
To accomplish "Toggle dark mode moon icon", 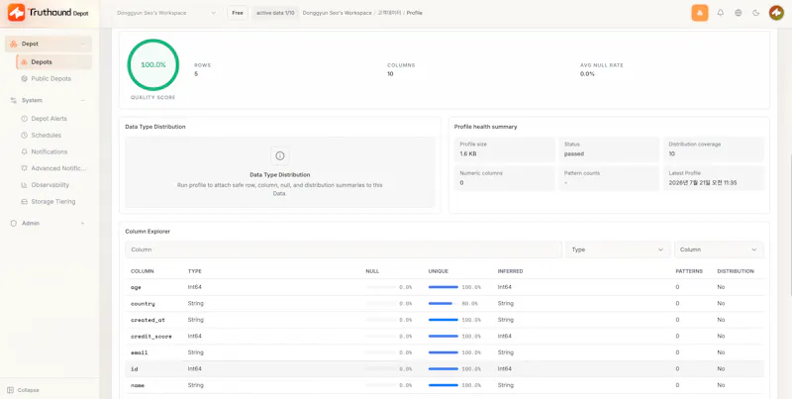I will (755, 13).
